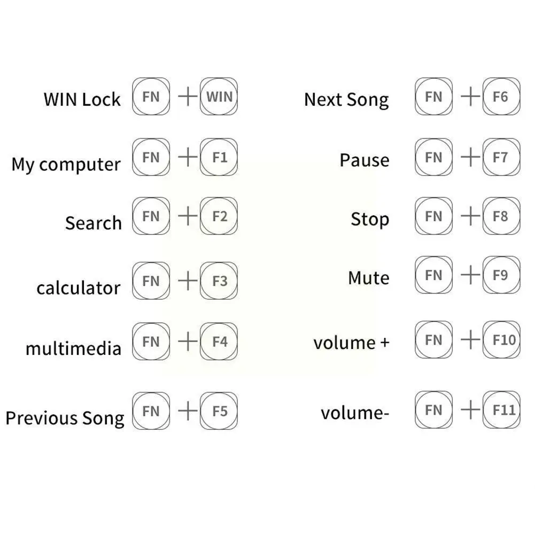Screen dimensions: 535x535
Task: Click the FN key next to Mute
Action: (x=433, y=275)
